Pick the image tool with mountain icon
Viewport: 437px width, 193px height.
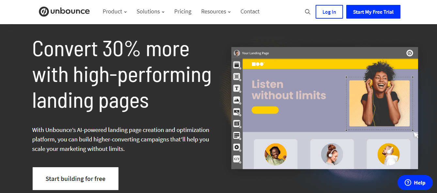click(x=237, y=100)
